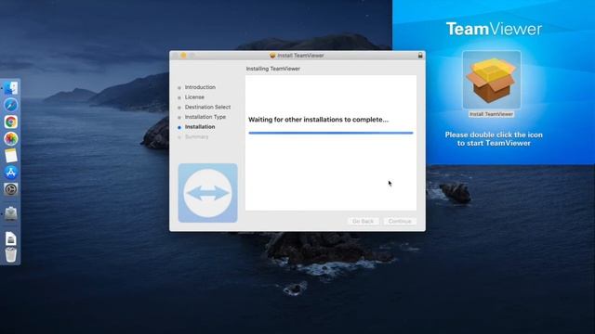Click the 'Please double click the icon' text
This screenshot has width=595, height=334.
(494, 135)
